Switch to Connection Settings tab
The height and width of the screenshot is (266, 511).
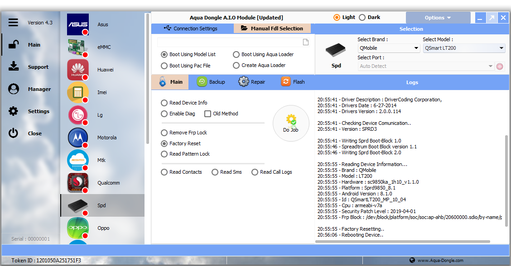pyautogui.click(x=192, y=28)
